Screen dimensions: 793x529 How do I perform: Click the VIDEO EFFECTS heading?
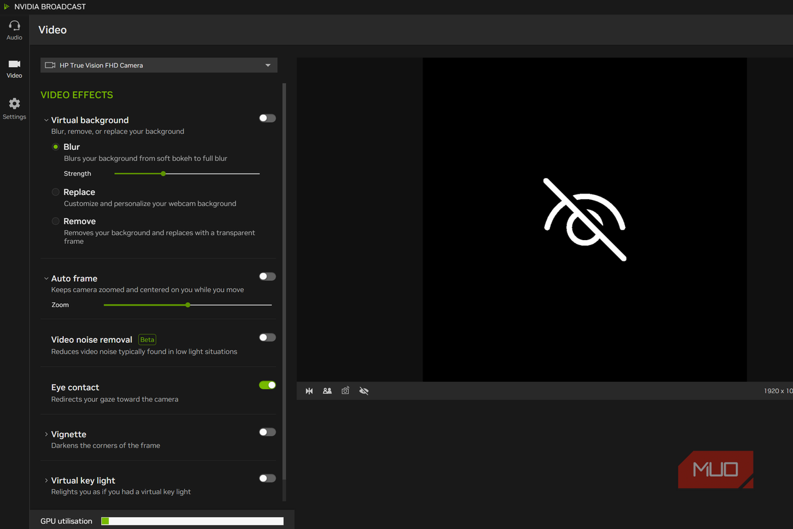[77, 95]
